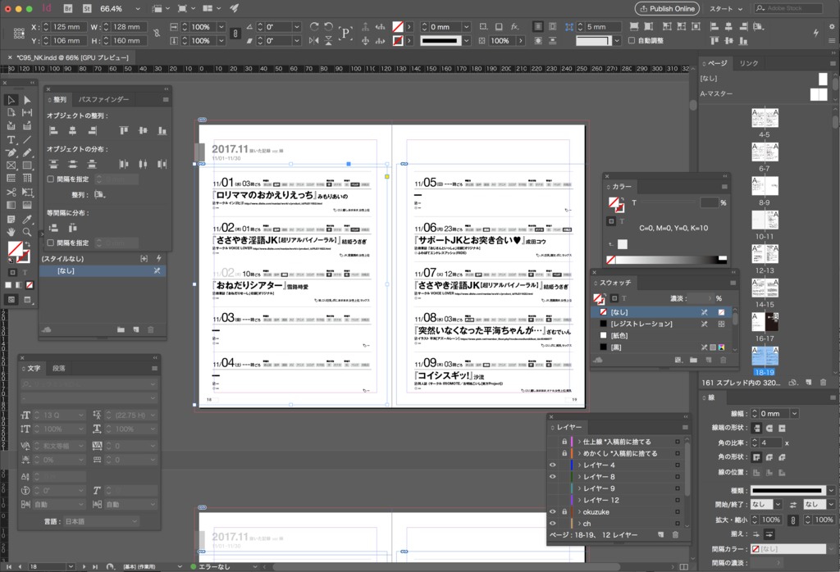840x572 pixels.
Task: Delete selected layer with trash icon
Action: pos(675,534)
